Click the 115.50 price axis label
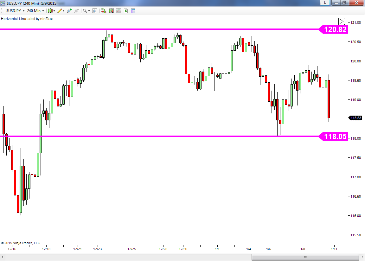Viewport: 365px width, 261px height. (356, 235)
